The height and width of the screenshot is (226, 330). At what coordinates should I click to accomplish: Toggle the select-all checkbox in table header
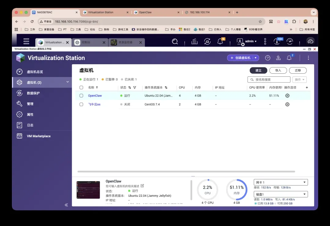click(x=81, y=87)
